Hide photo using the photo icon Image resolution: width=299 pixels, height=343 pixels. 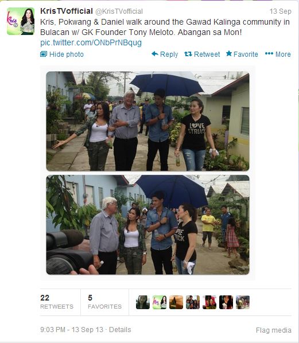[44, 54]
